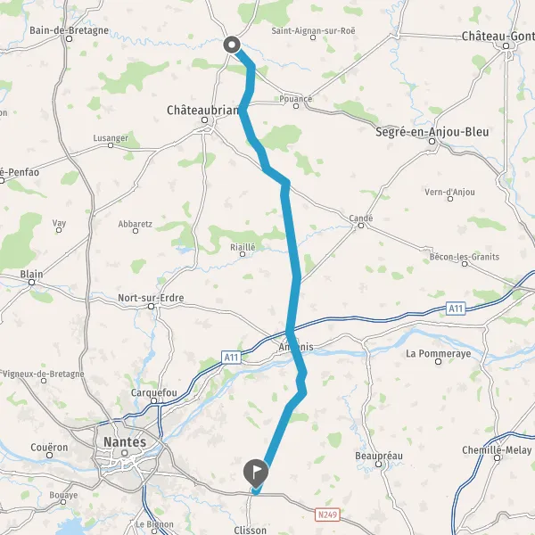The image size is (535, 535).
Task: Click the A11 highway shield near Carquefou
Action: coord(231,358)
